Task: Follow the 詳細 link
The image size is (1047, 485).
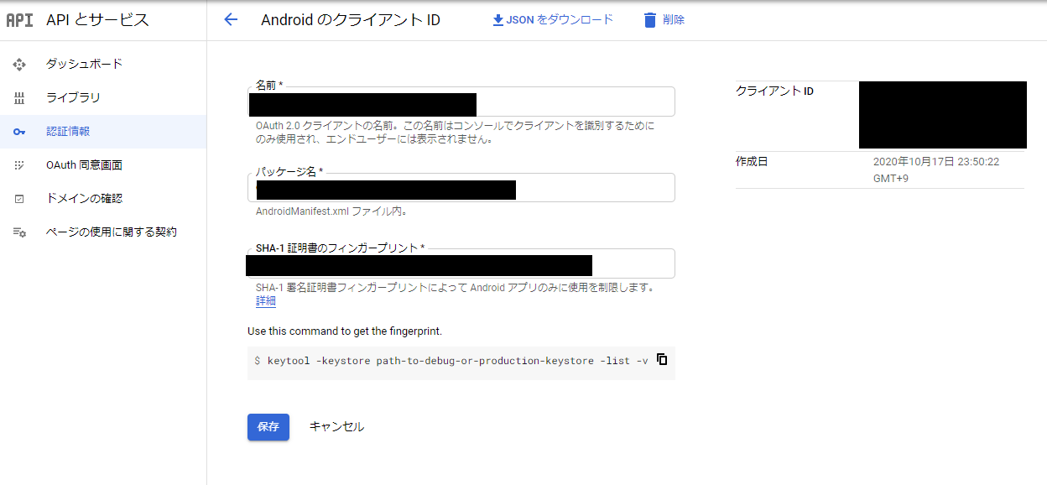Action: 266,301
